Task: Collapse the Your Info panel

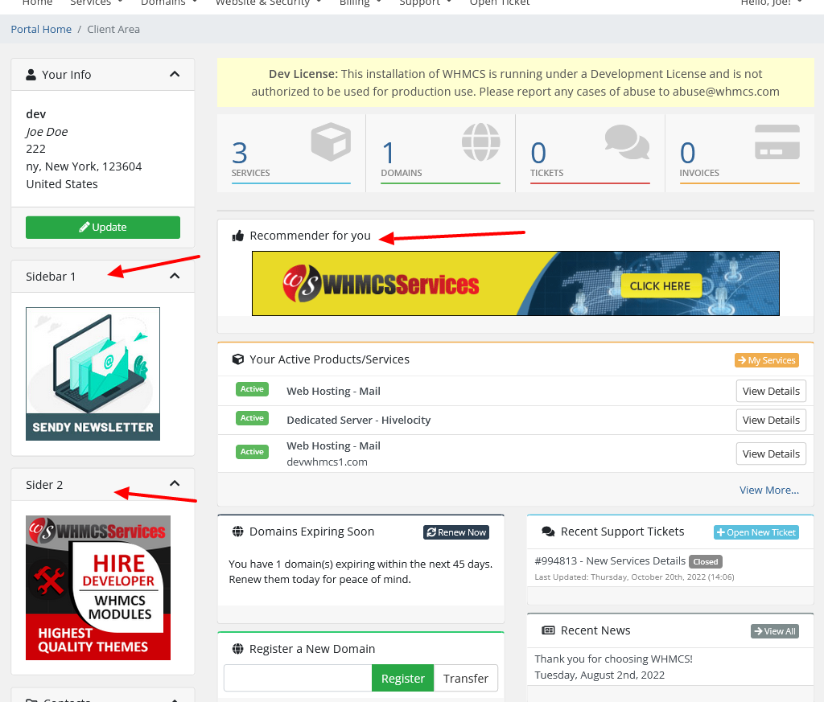Action: (175, 74)
